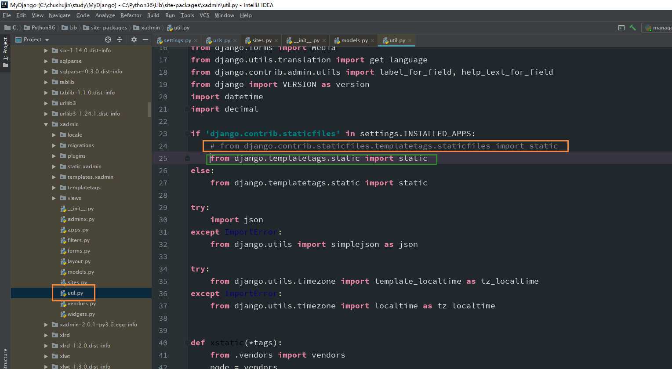Screen dimensions: 672x369
Task: Click the Locate/Scroll from Source target icon
Action: pos(108,40)
